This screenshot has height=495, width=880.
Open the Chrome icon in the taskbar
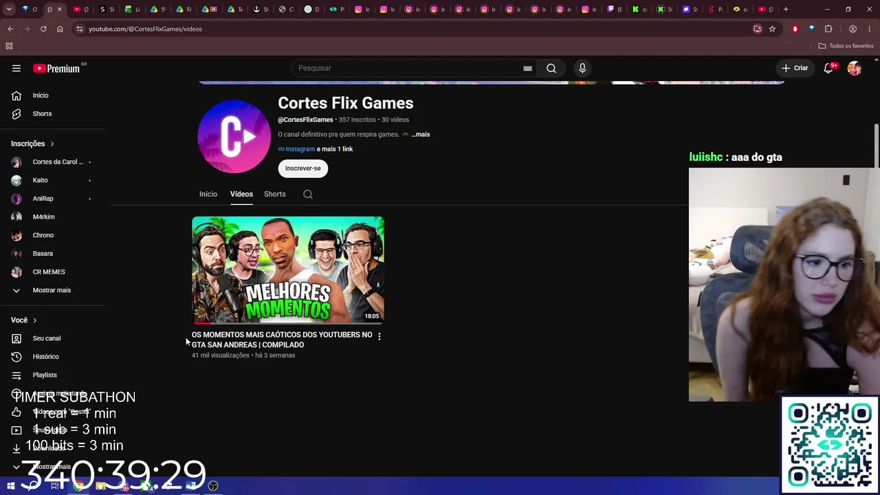79,486
